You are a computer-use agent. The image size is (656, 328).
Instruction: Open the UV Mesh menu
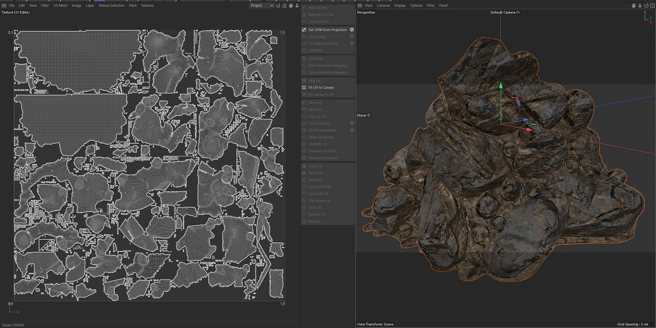click(60, 6)
